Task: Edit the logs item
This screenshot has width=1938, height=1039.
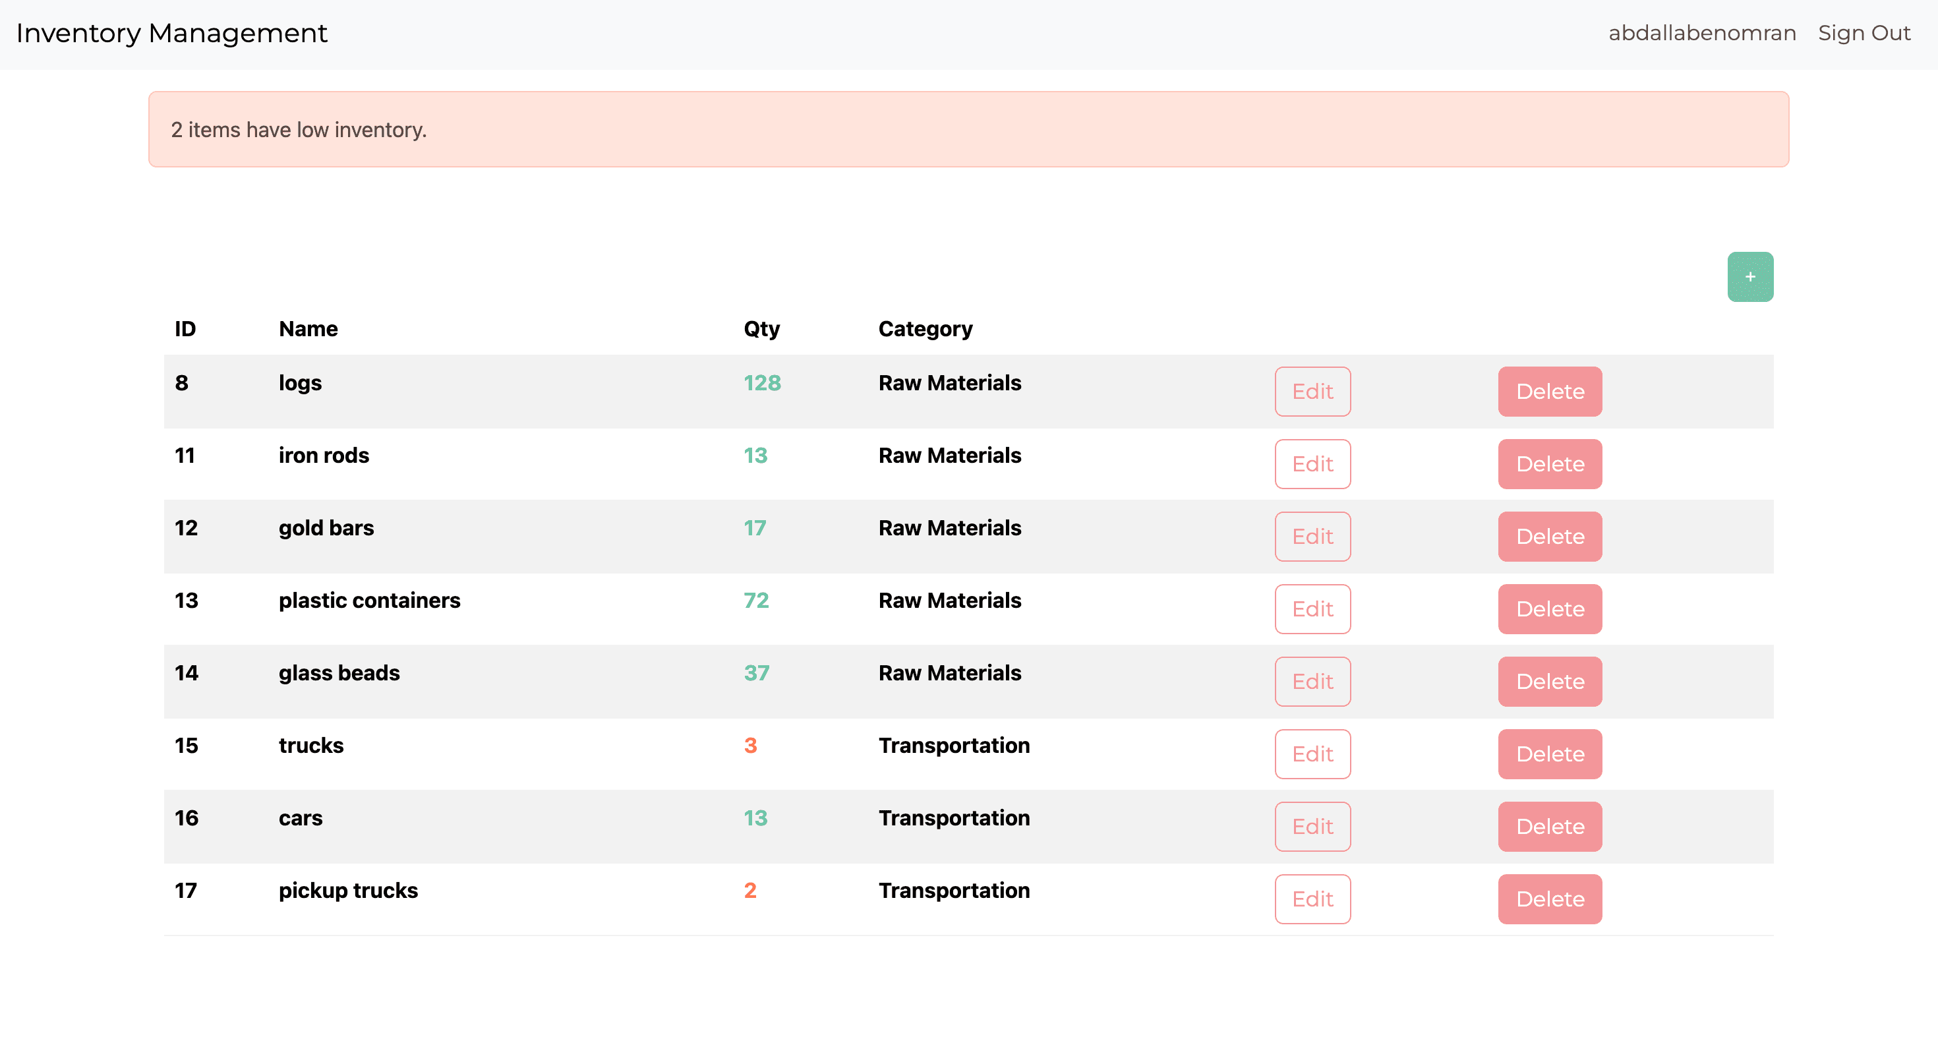Action: coord(1312,391)
